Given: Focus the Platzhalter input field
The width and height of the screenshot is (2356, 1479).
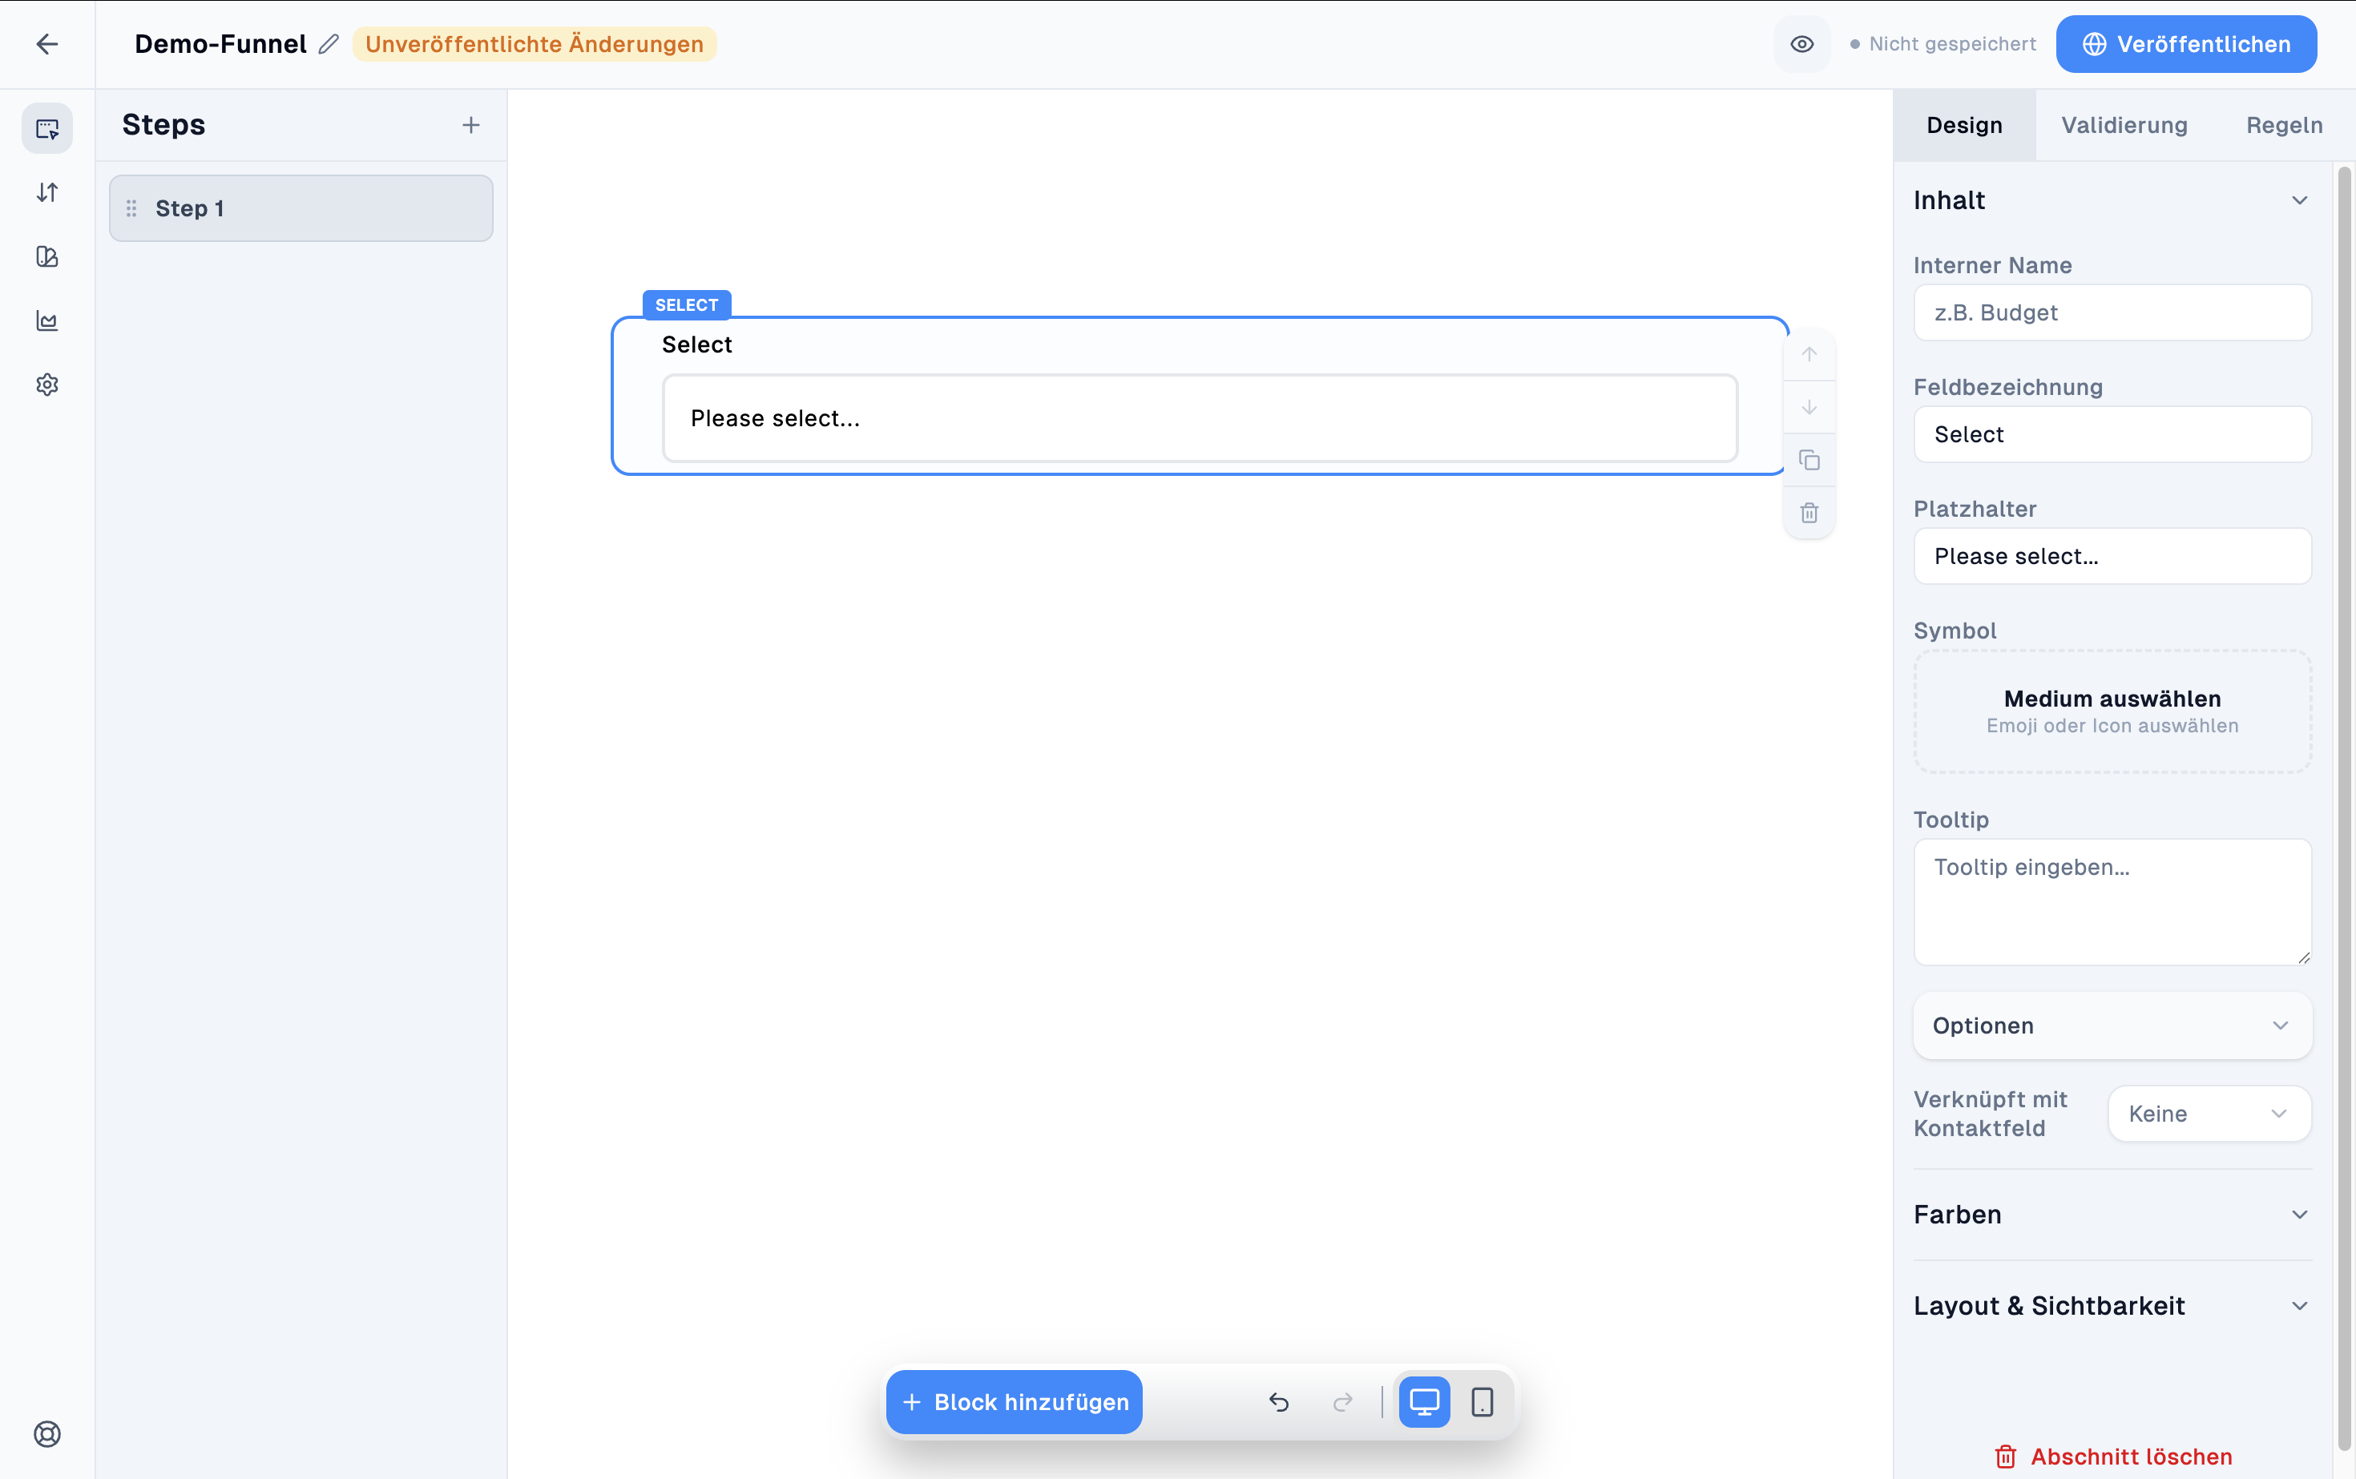Looking at the screenshot, I should point(2112,557).
